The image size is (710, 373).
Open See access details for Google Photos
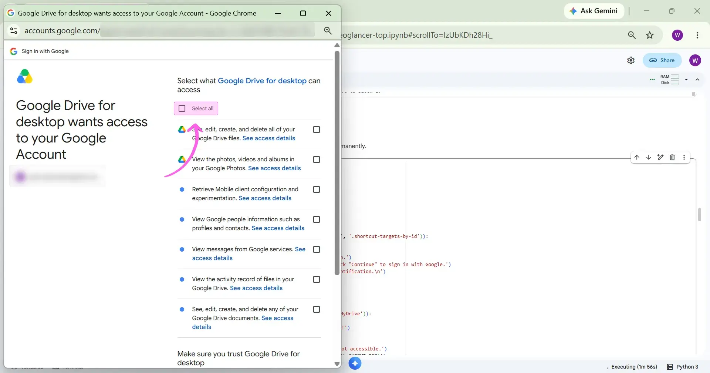pyautogui.click(x=274, y=168)
